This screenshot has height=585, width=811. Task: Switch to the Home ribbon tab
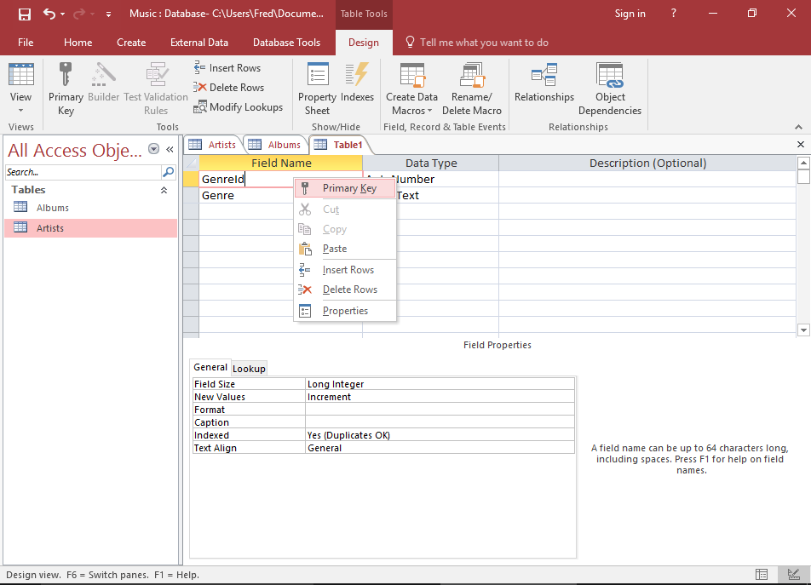(x=78, y=43)
